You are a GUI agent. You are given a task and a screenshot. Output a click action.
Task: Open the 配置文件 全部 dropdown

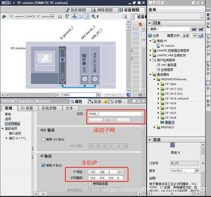(x=195, y=36)
